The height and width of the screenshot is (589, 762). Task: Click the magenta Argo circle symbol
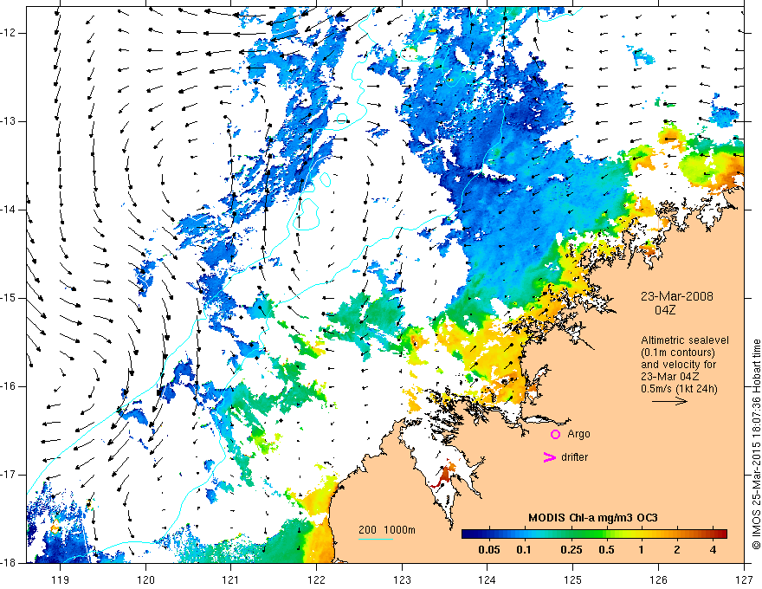pyautogui.click(x=555, y=434)
